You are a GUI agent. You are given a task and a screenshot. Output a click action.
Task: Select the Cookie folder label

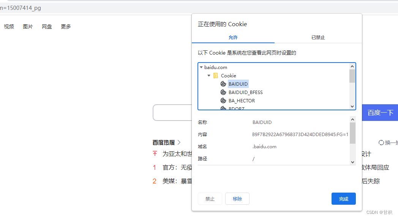(x=229, y=75)
